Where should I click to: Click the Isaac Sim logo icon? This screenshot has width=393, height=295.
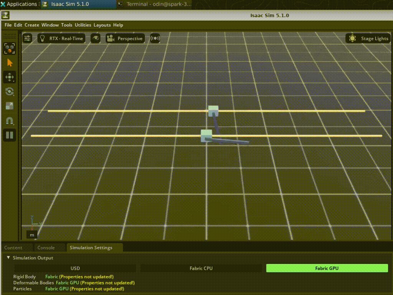tap(5, 15)
